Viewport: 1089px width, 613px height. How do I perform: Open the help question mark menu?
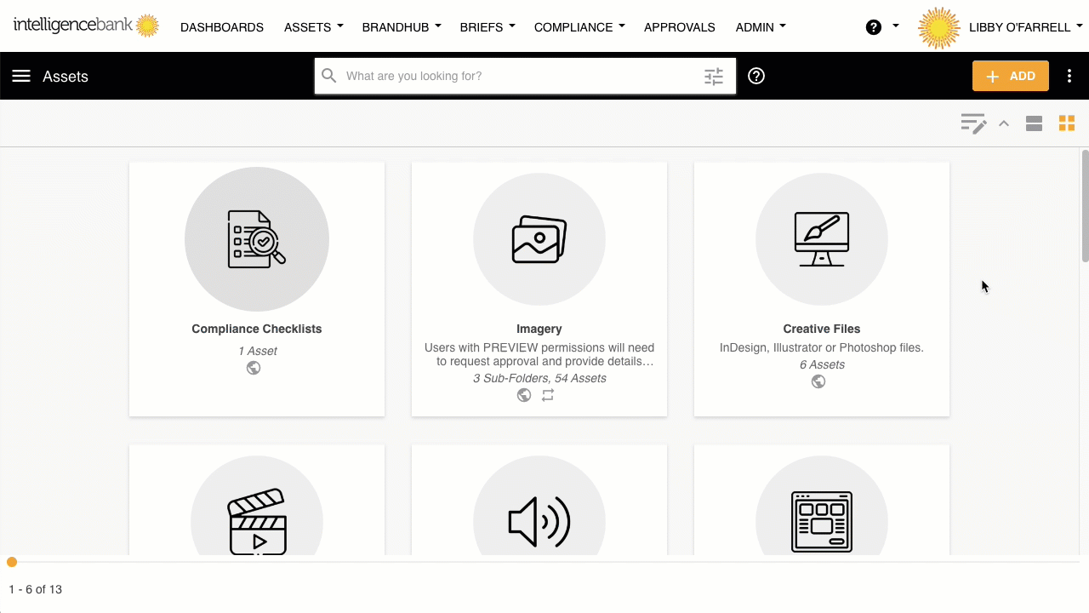(882, 27)
